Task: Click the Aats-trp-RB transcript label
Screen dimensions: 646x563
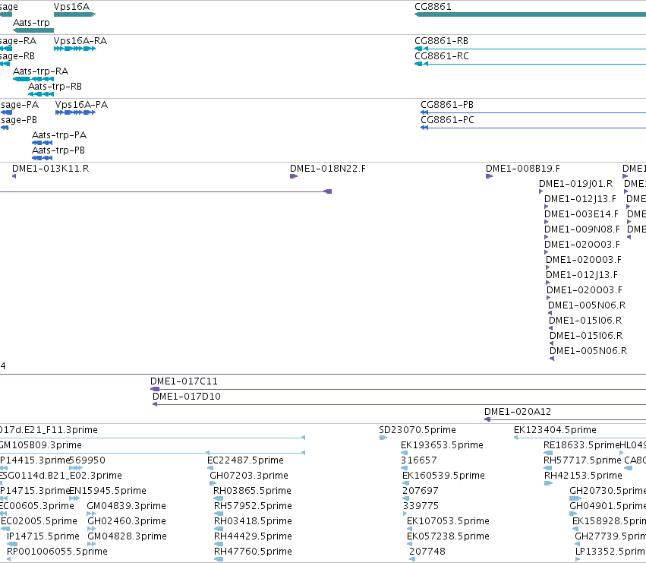Action: (x=55, y=87)
